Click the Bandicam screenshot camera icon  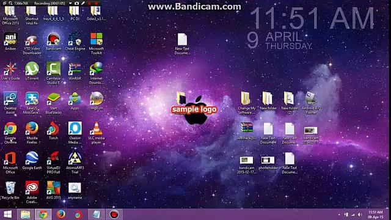[76, 3]
